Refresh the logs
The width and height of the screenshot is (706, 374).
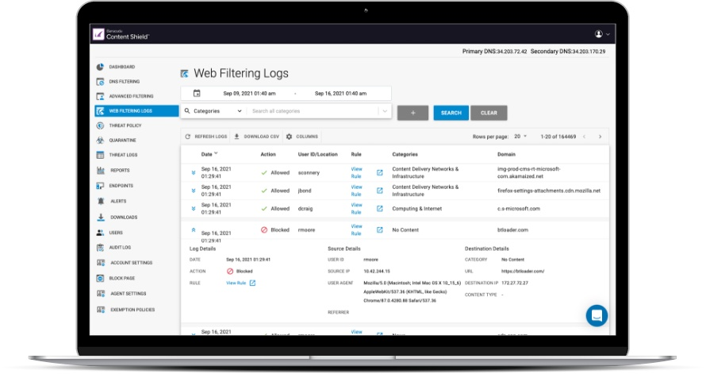(x=206, y=137)
